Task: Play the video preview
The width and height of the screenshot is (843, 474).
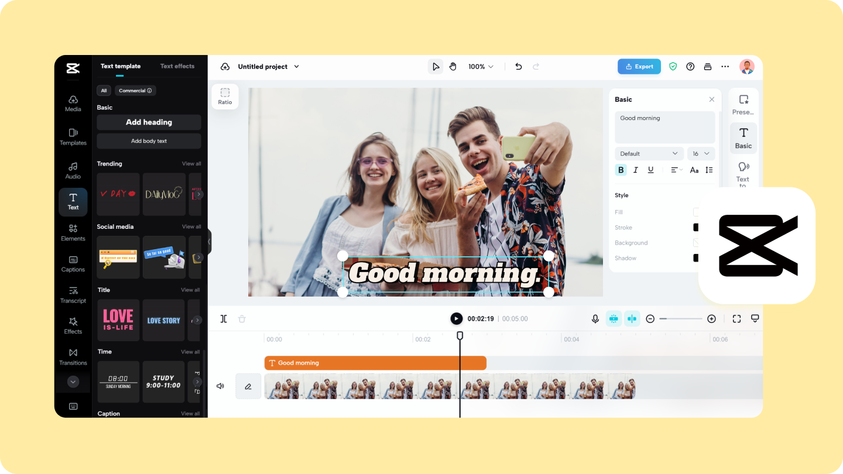Action: tap(457, 319)
